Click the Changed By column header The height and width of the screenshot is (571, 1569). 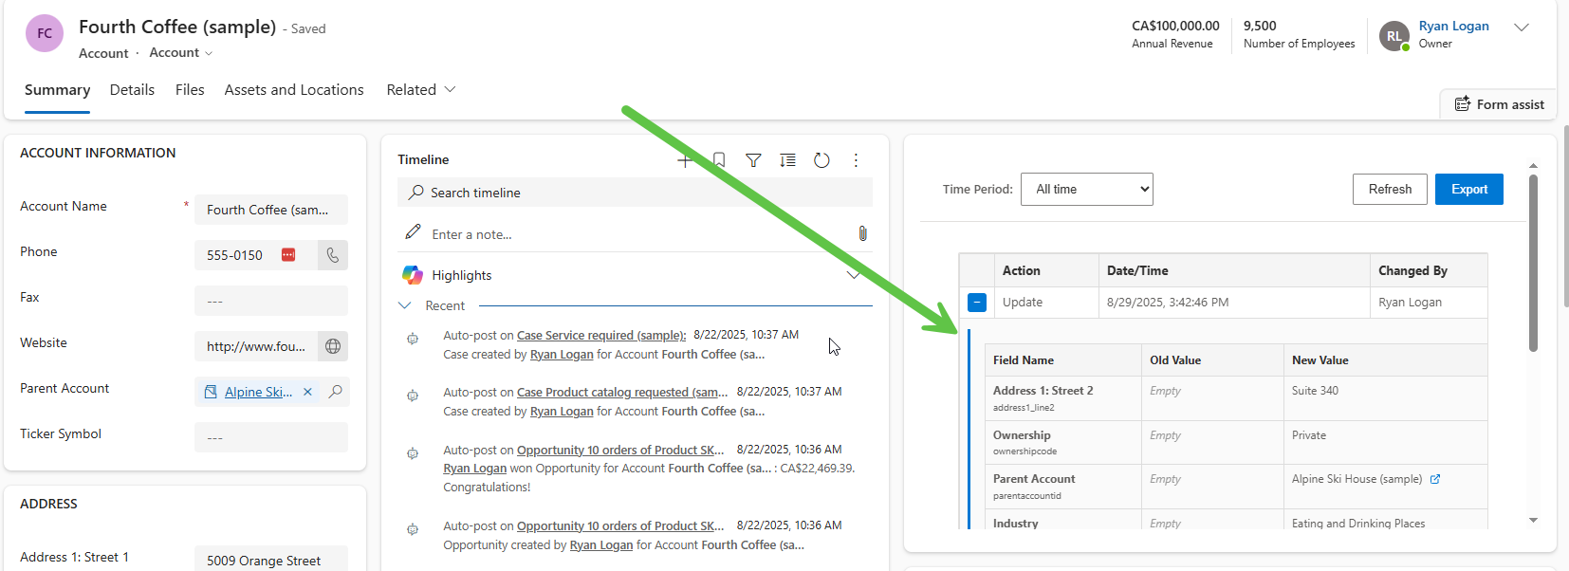(1429, 270)
